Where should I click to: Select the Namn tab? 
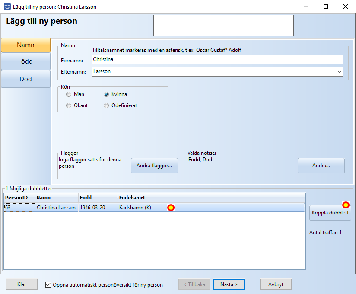(26, 45)
